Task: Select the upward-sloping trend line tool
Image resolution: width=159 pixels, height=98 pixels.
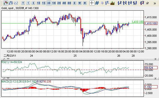Action: point(120,3)
